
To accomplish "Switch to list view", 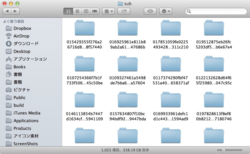I will pos(77,11).
